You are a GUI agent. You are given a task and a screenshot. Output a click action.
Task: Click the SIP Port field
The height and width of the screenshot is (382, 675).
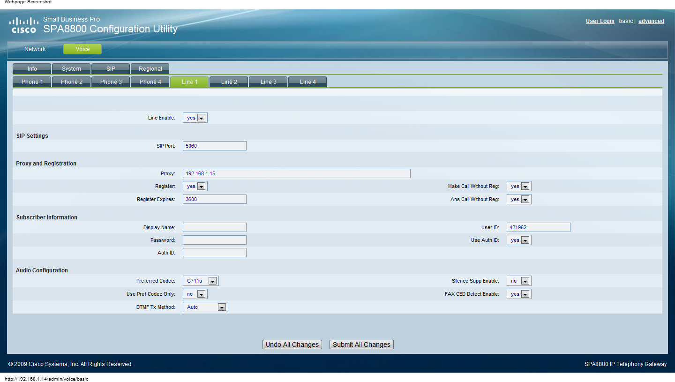coord(215,146)
